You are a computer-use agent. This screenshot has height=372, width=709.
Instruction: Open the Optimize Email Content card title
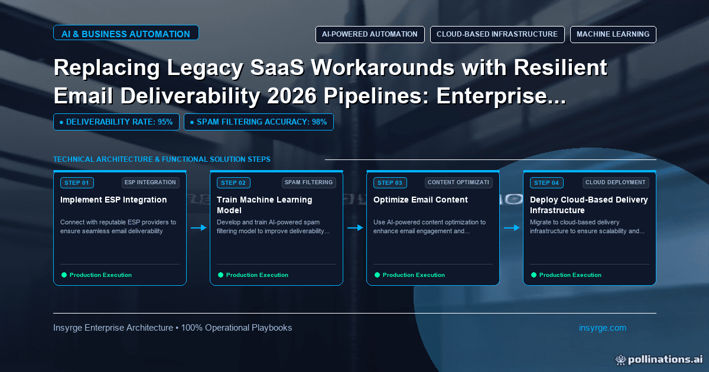[421, 200]
